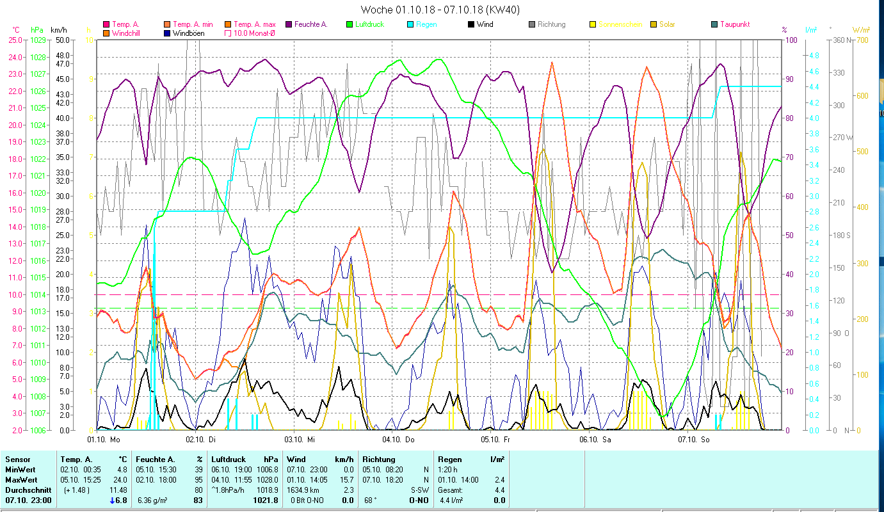Image resolution: width=884 pixels, height=512 pixels.
Task: Click the current pressure value '1021.8'
Action: [x=266, y=500]
